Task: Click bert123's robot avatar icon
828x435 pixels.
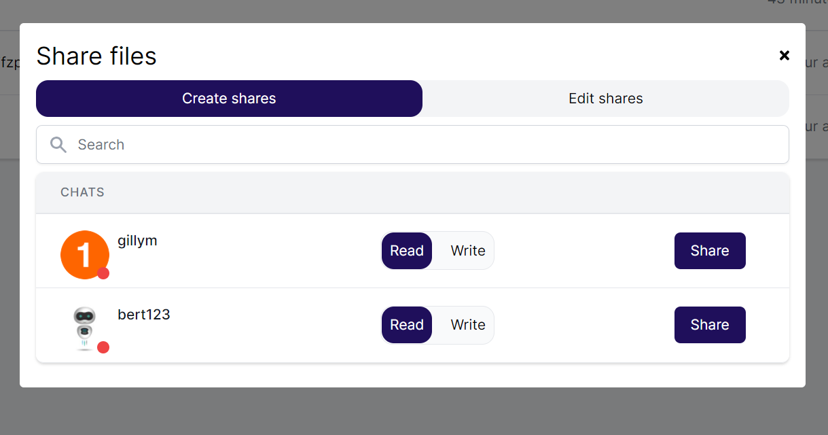Action: click(x=84, y=327)
